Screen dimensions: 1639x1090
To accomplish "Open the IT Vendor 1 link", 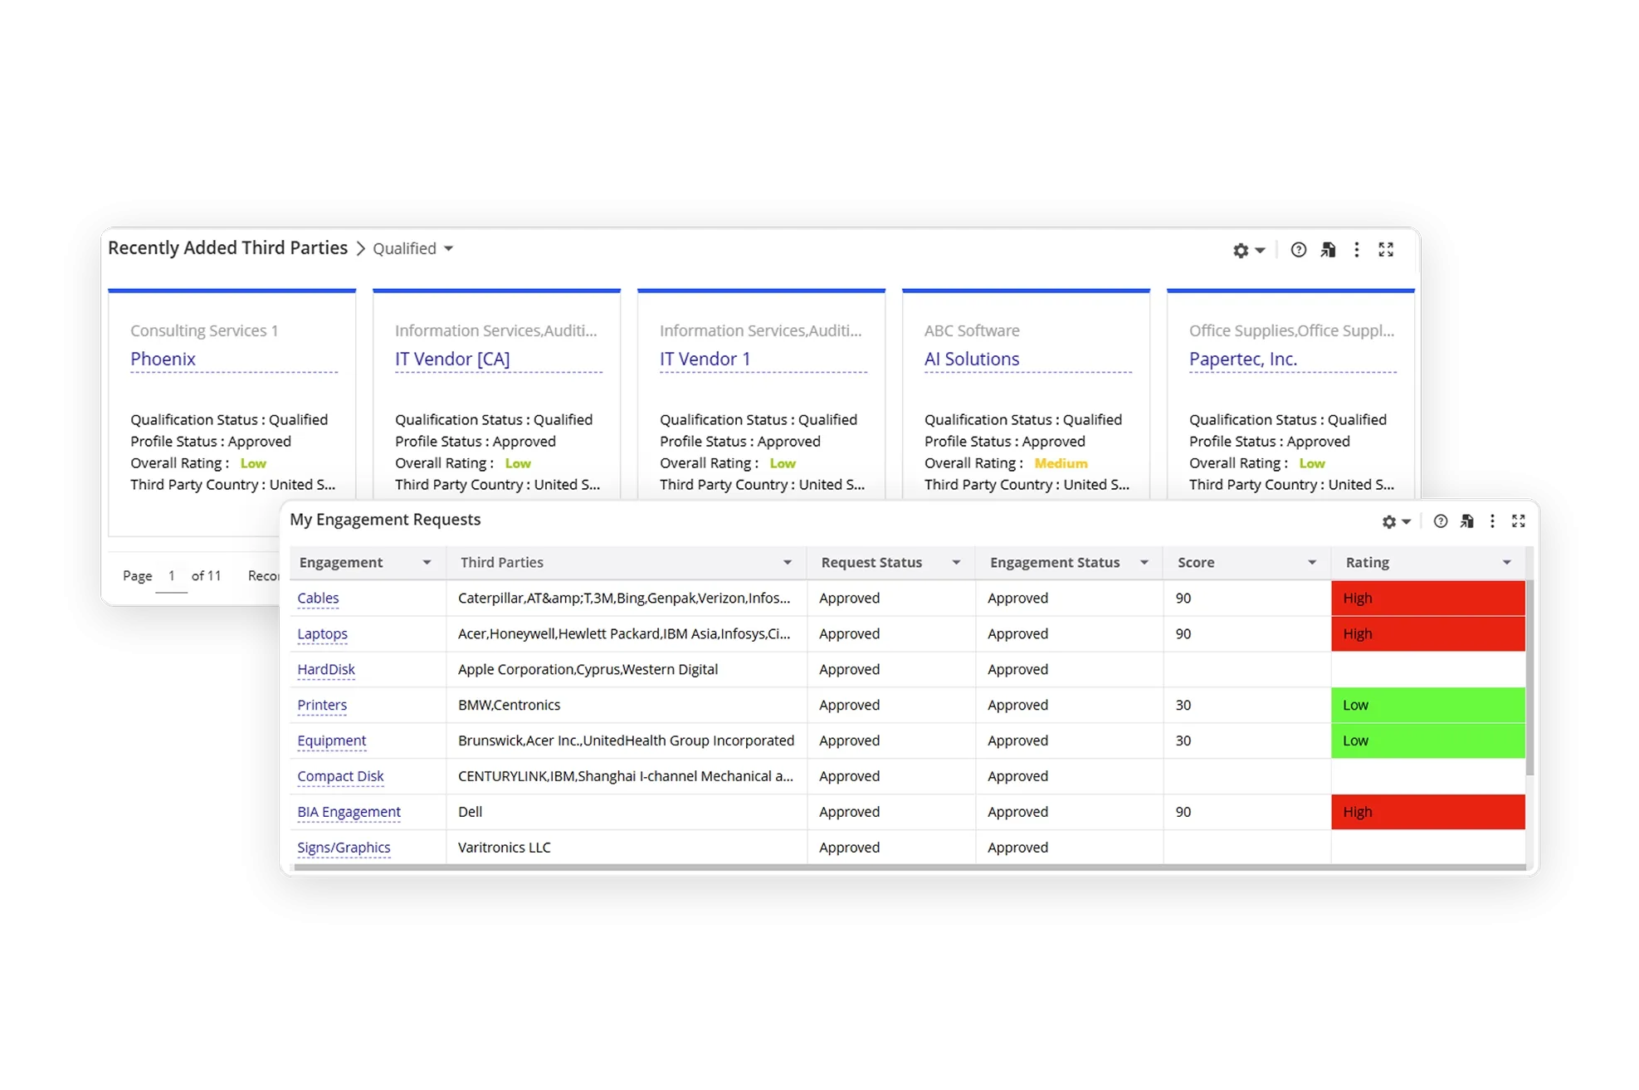I will coord(705,359).
